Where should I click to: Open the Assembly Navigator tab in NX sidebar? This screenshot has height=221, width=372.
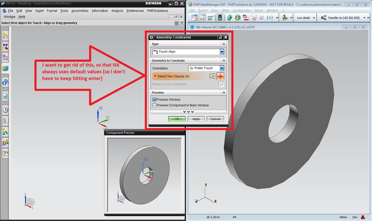click(5, 35)
